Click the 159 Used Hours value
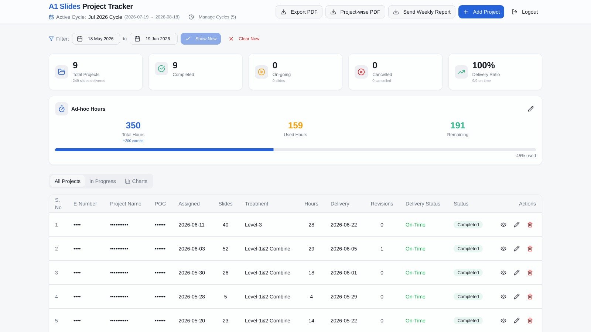The width and height of the screenshot is (591, 332). click(295, 125)
